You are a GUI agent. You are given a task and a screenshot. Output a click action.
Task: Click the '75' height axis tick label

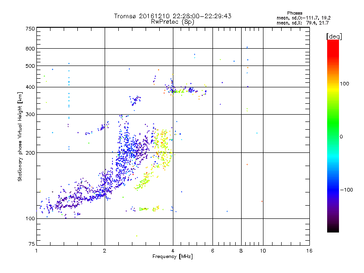[x=32, y=244]
